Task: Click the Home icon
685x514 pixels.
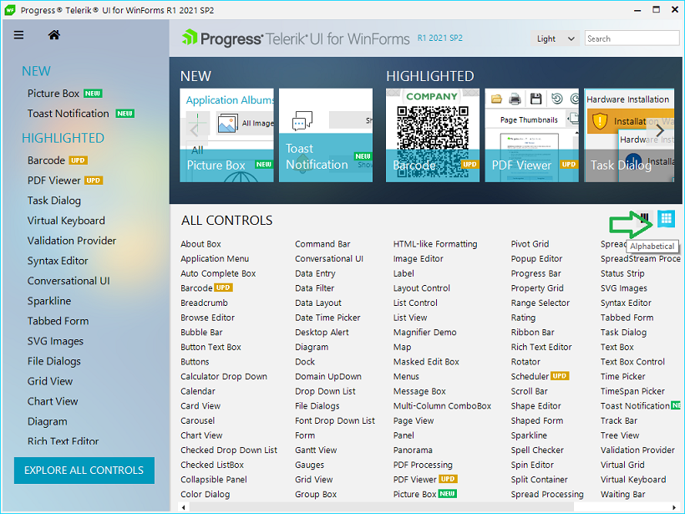Action: pyautogui.click(x=54, y=35)
